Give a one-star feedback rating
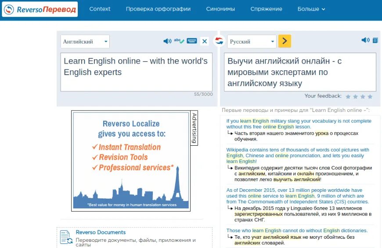This screenshot has width=382, height=248. (348, 97)
